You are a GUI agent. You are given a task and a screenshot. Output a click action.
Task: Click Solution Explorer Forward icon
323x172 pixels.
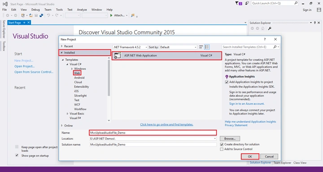click(x=258, y=29)
